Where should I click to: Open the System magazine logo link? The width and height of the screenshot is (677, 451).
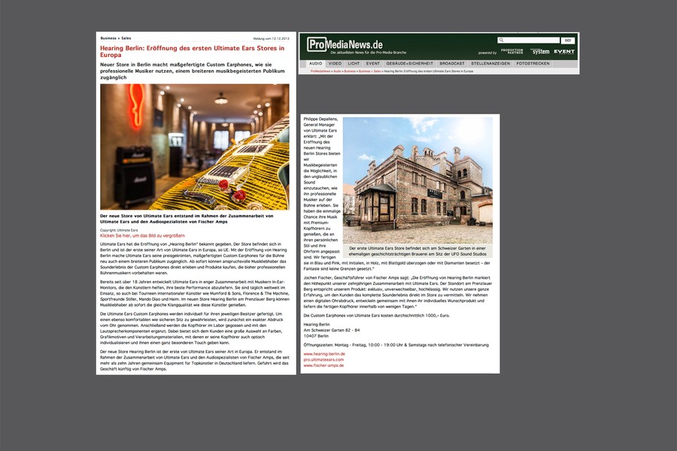540,51
